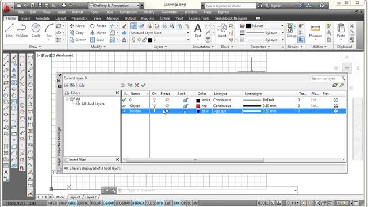The height and width of the screenshot is (207, 368).
Task: Toggle Freeze for Object layer
Action: click(x=167, y=106)
